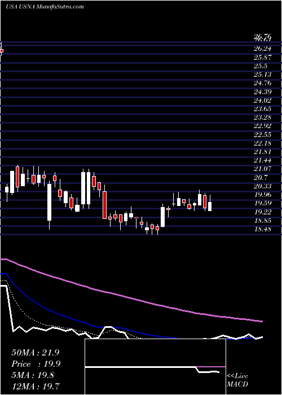Click the 22.18 price axis label
The image size is (282, 395).
[262, 143]
